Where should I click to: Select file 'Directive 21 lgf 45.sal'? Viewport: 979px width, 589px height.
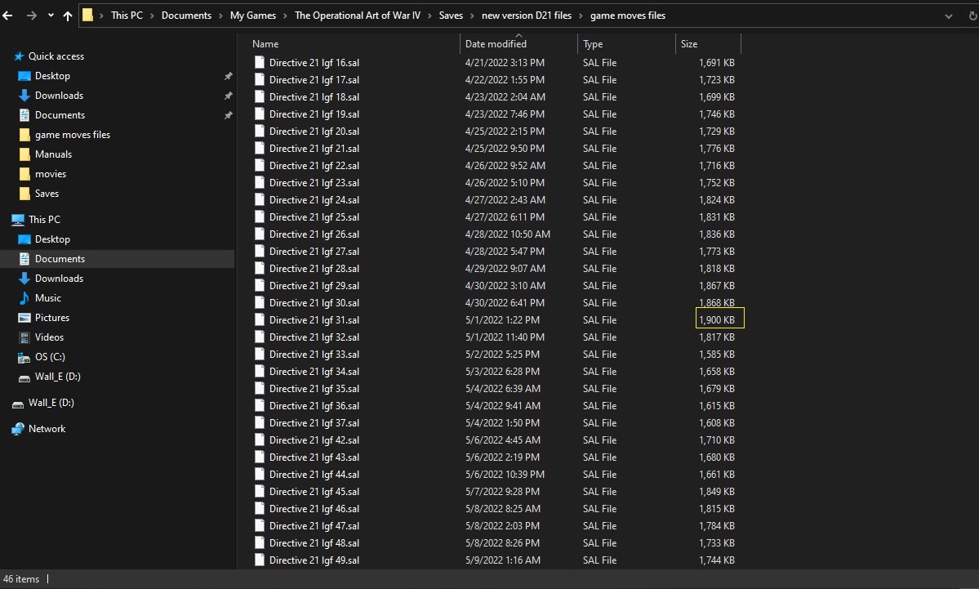pyautogui.click(x=314, y=492)
